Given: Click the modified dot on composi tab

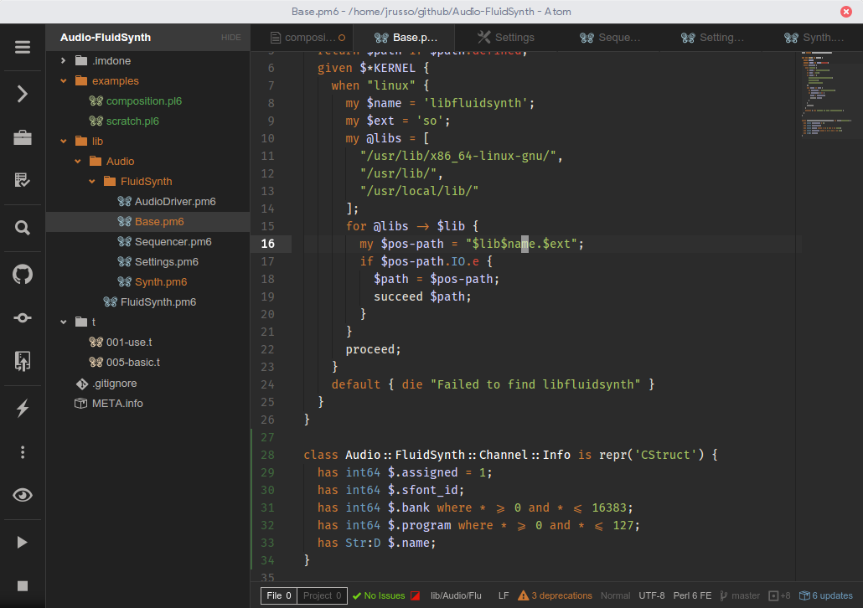Looking at the screenshot, I should point(342,38).
